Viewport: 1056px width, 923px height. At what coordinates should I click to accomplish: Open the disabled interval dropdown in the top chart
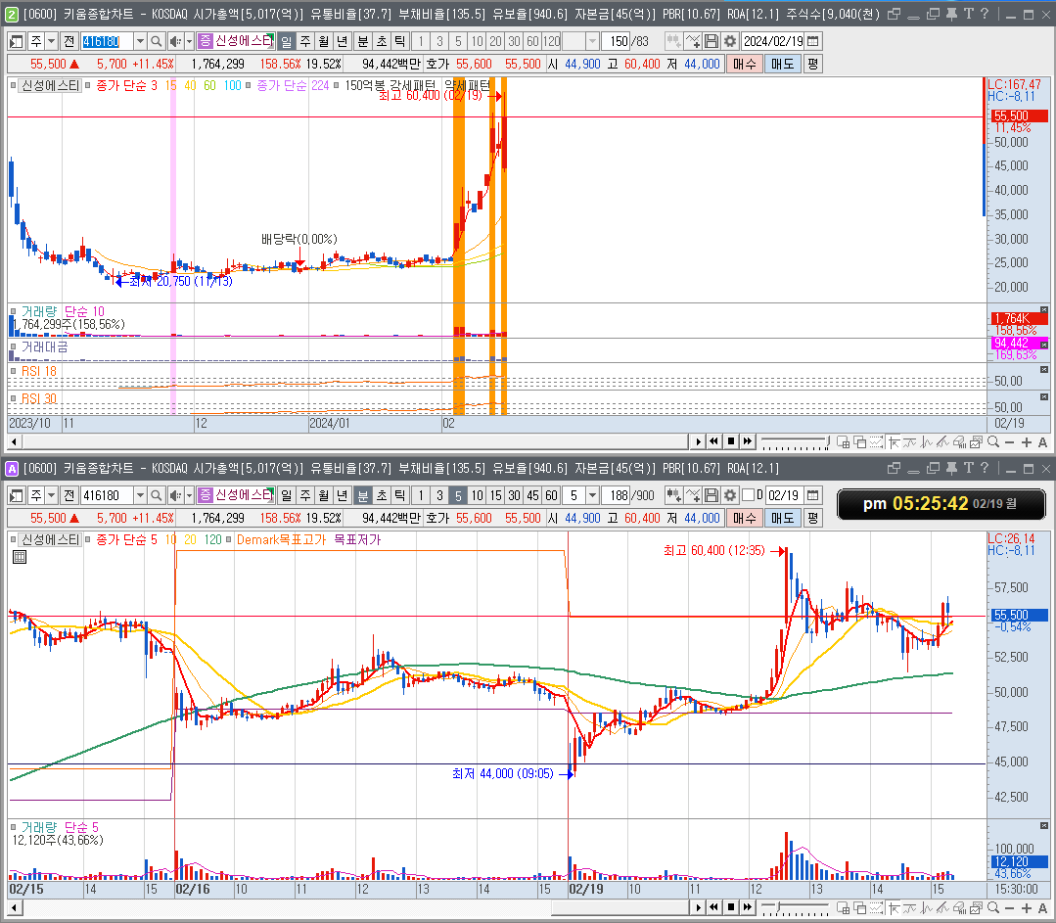point(593,42)
